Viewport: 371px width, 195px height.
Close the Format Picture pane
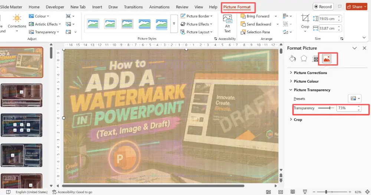pyautogui.click(x=364, y=48)
